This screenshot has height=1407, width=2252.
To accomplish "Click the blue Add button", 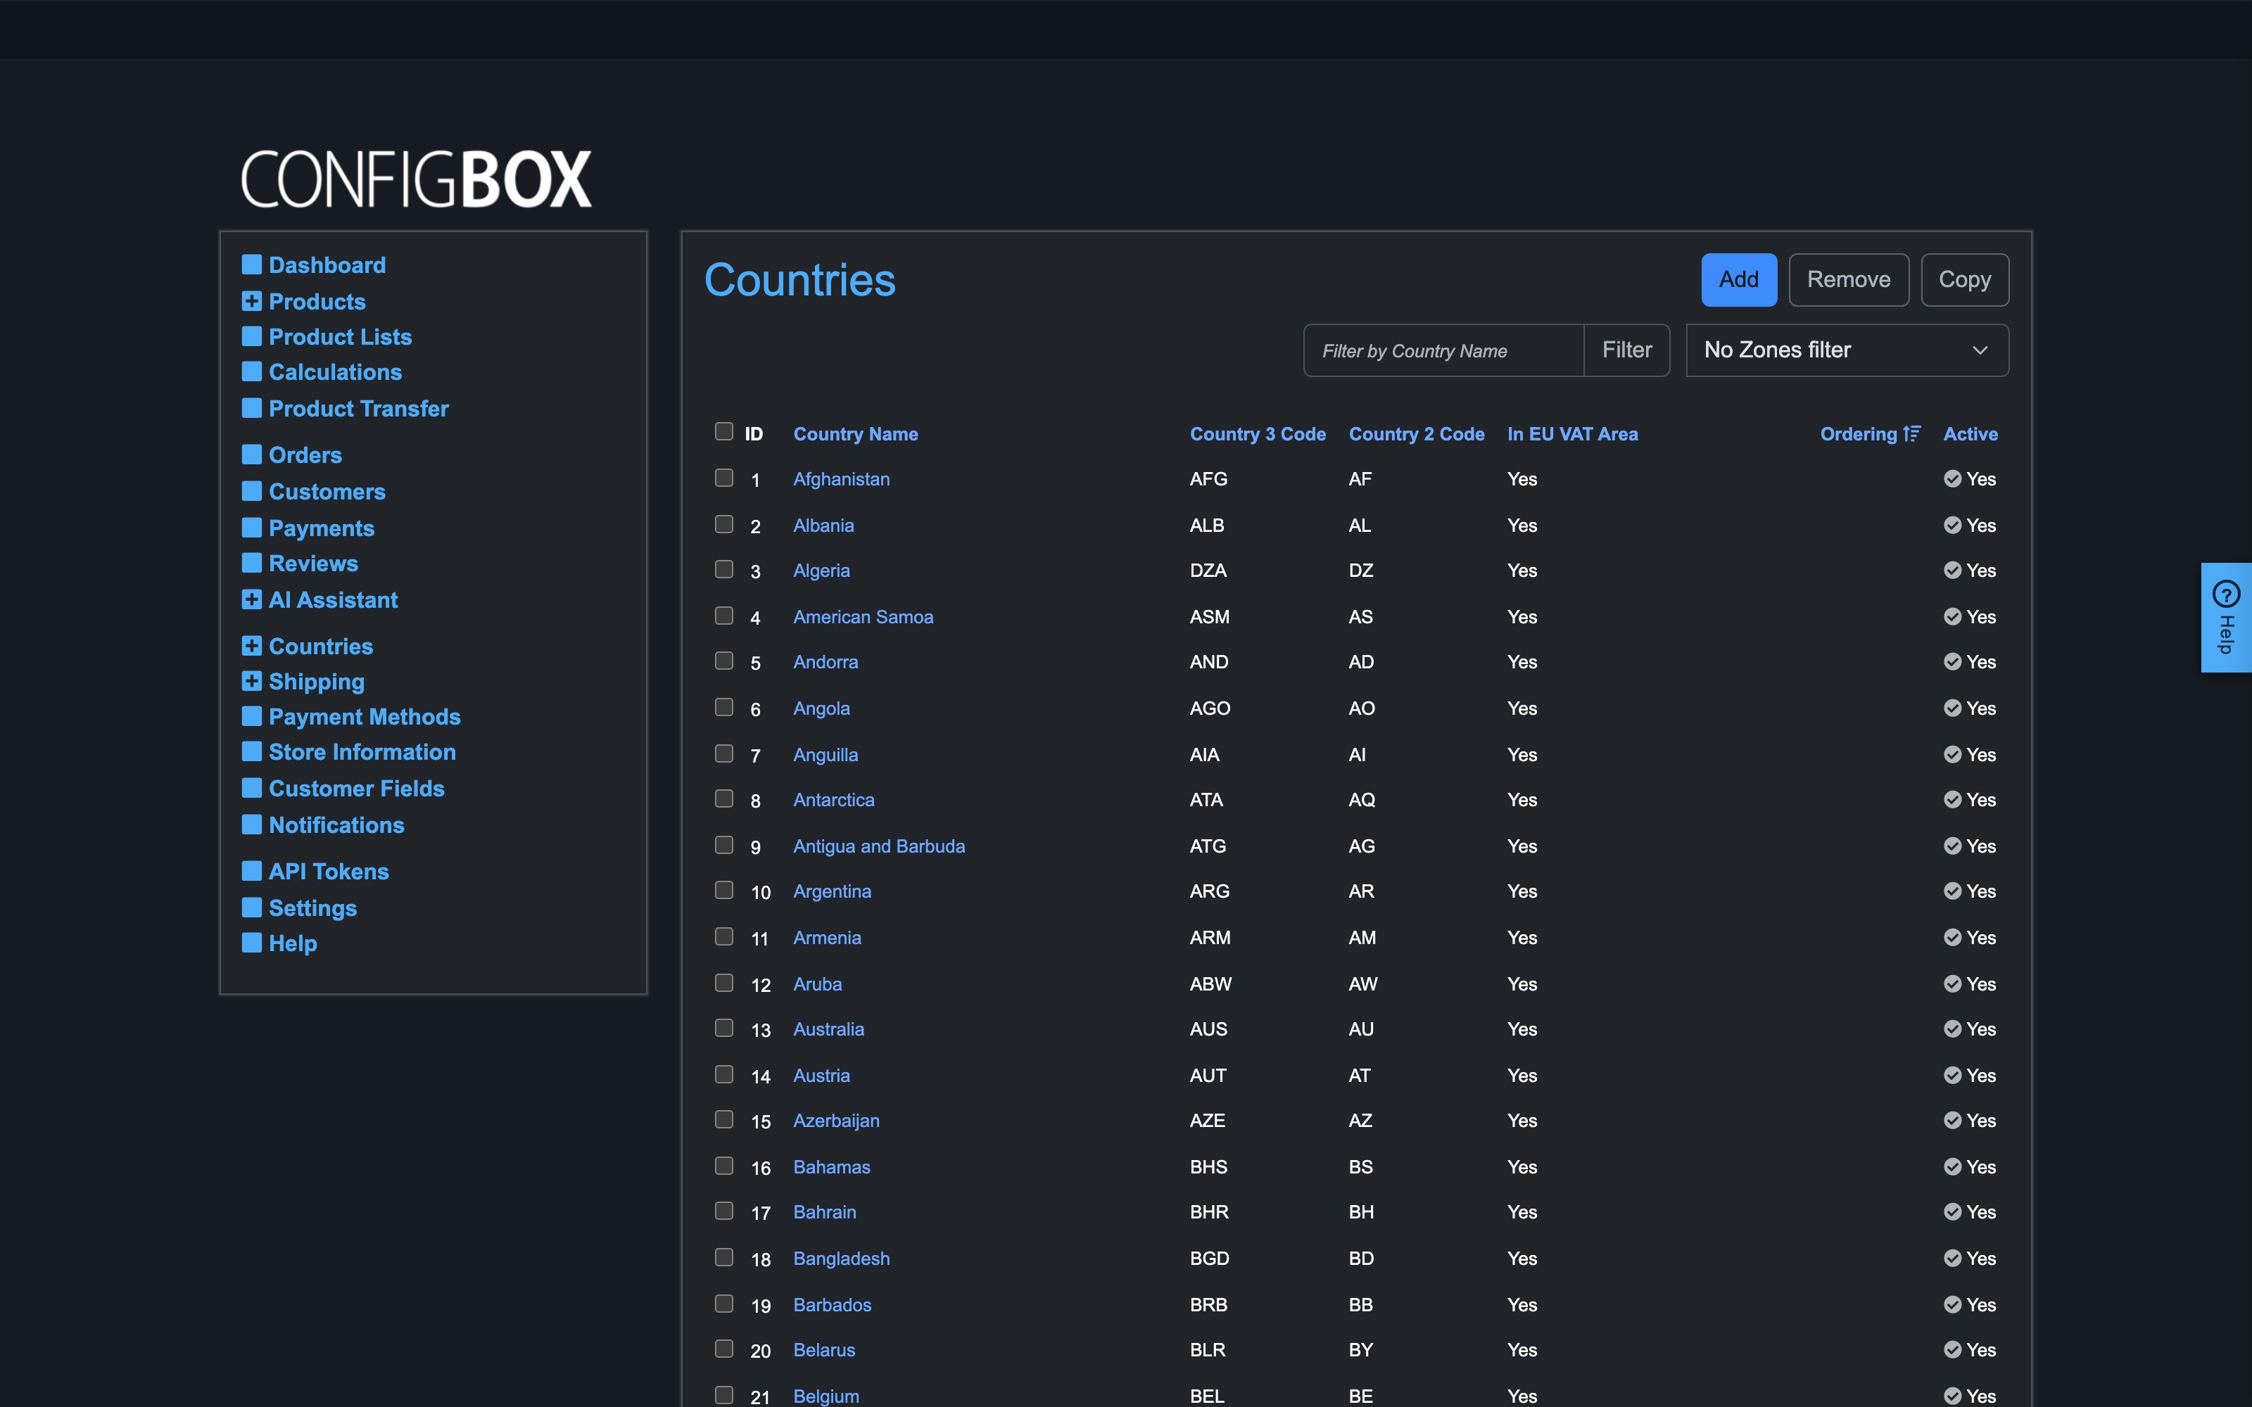I will tap(1739, 279).
